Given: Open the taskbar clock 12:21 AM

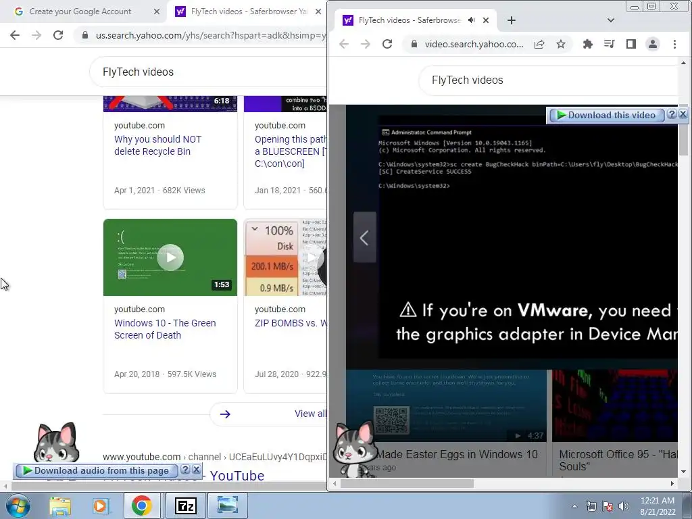Looking at the screenshot, I should click(658, 506).
